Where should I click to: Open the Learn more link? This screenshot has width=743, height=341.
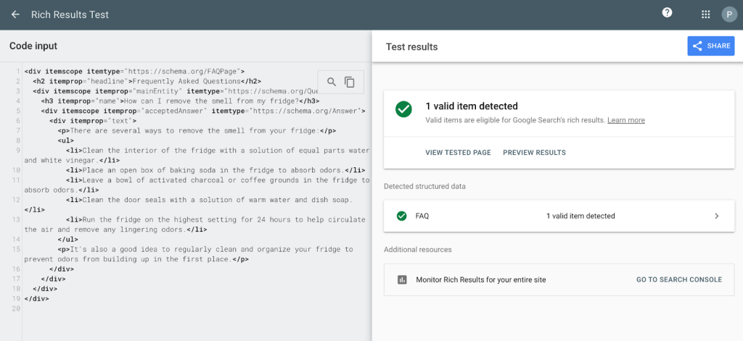pyautogui.click(x=625, y=120)
